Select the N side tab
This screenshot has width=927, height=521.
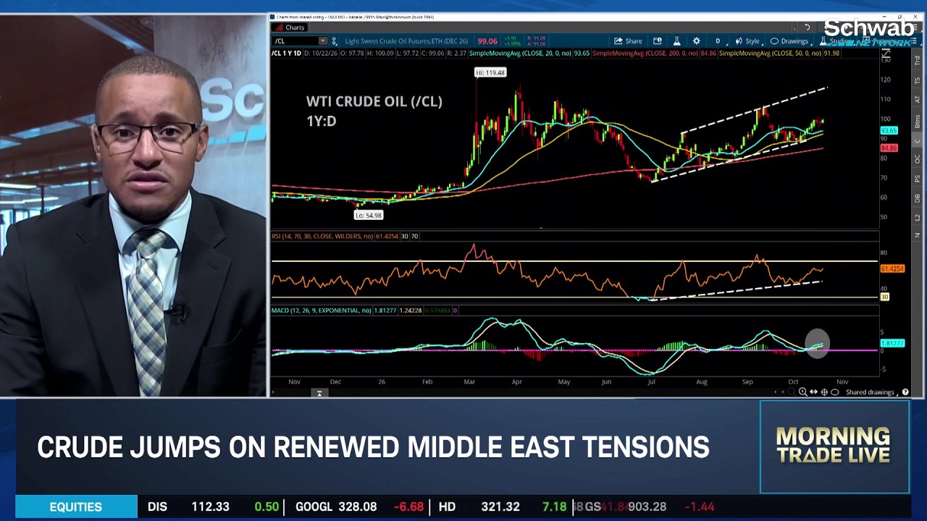pyautogui.click(x=918, y=235)
